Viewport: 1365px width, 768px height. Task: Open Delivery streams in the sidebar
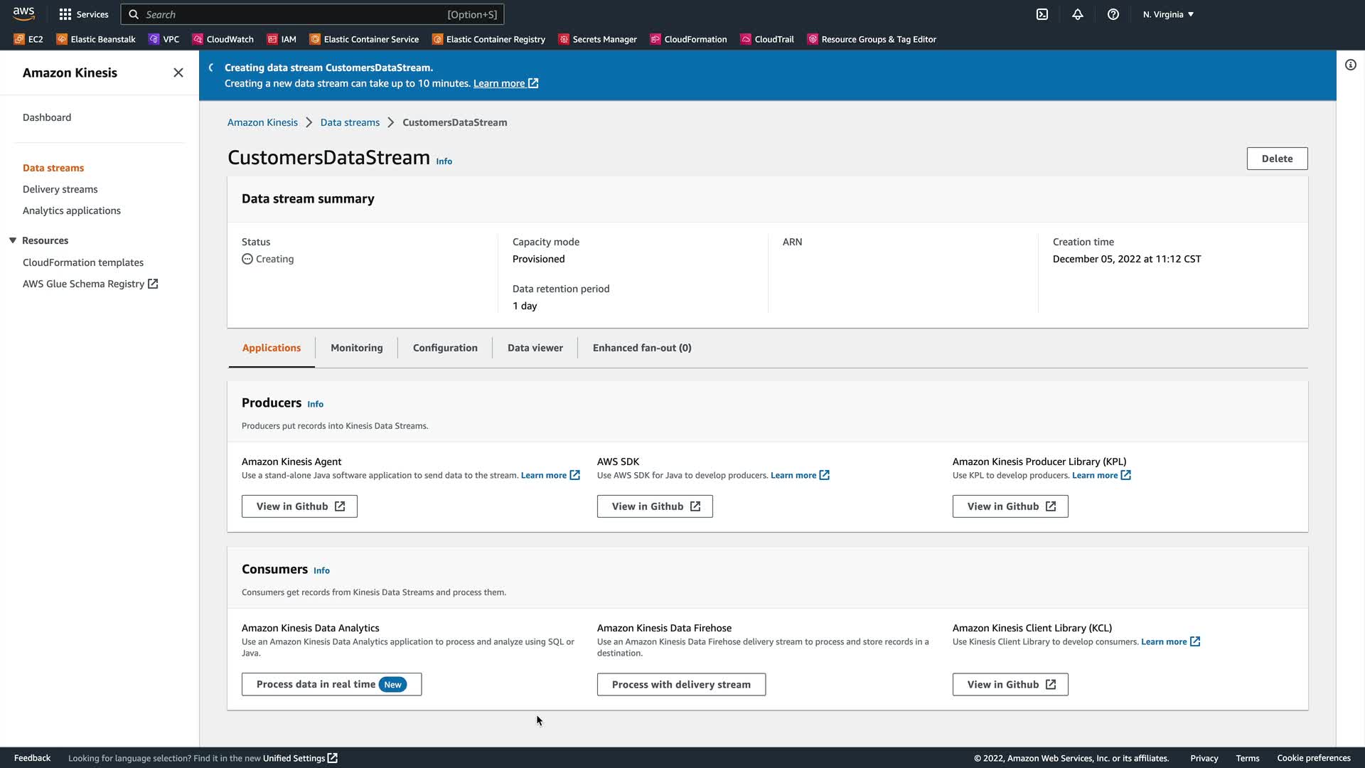(60, 189)
